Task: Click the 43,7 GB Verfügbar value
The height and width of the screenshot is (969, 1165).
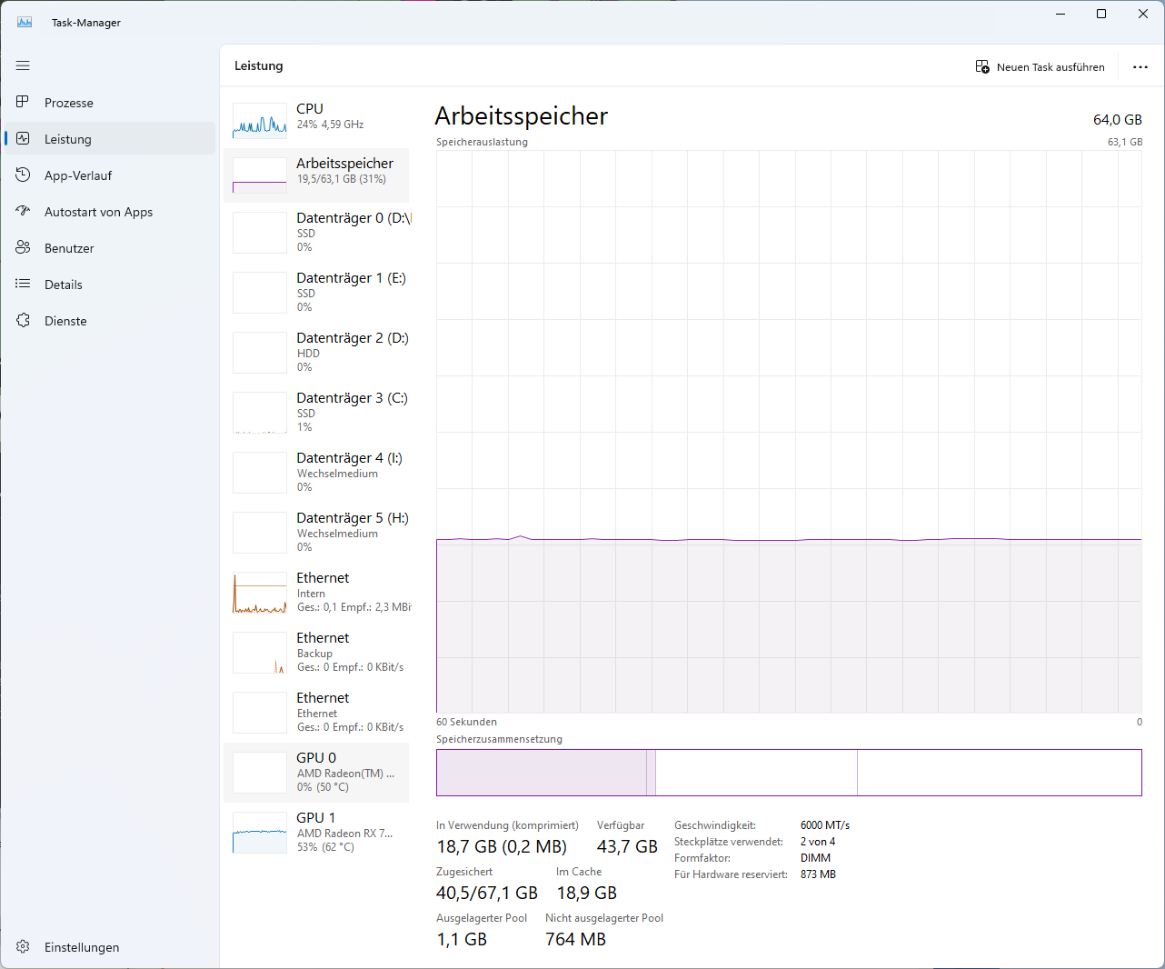Action: 627,846
